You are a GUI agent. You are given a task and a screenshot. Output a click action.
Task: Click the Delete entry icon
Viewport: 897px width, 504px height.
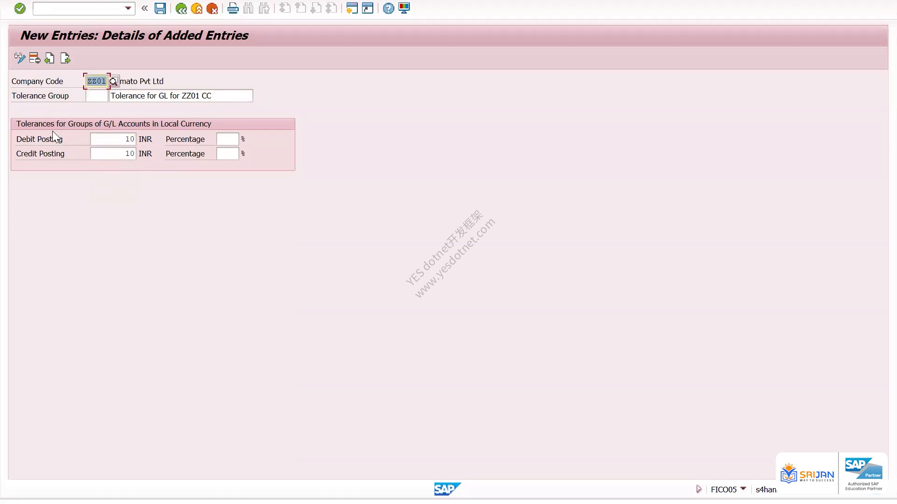(x=35, y=58)
